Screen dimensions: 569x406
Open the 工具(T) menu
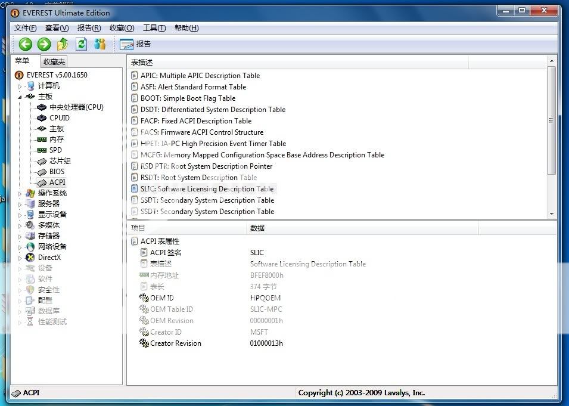[154, 28]
